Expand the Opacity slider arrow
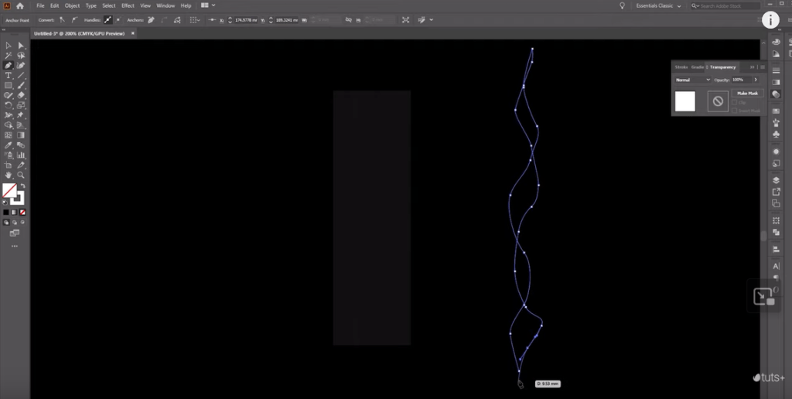 (x=756, y=80)
